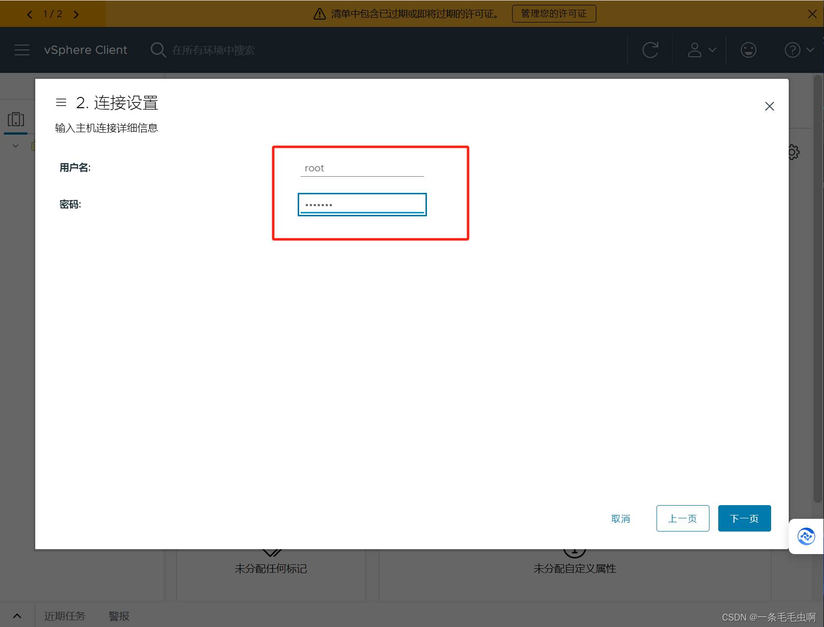Click the search magnifier icon

(x=158, y=50)
